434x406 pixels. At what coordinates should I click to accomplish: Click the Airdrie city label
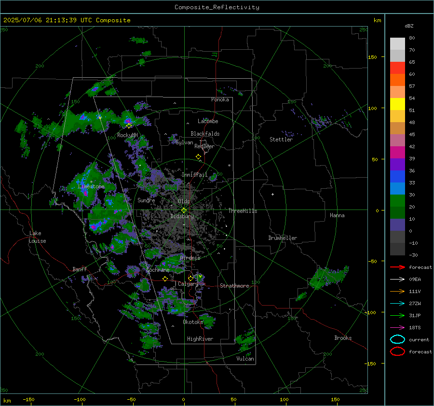coord(190,258)
